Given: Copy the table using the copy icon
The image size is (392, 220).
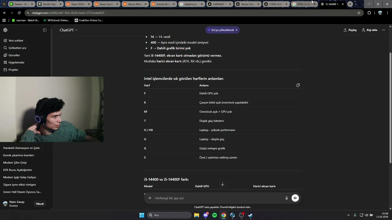Looking at the screenshot, I should point(298,85).
